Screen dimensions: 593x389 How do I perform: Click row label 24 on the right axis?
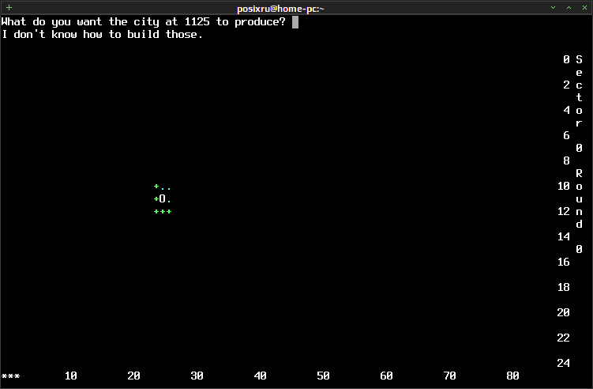564,363
